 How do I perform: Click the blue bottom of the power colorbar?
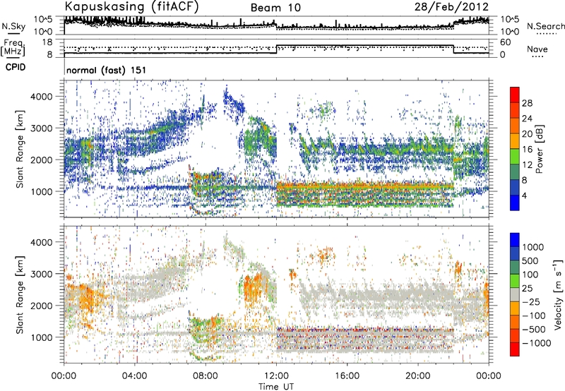[x=515, y=203]
